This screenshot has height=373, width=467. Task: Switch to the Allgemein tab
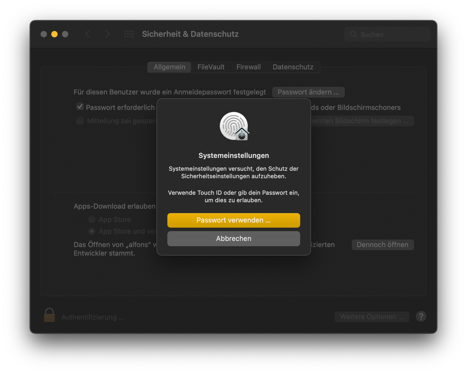pyautogui.click(x=169, y=67)
